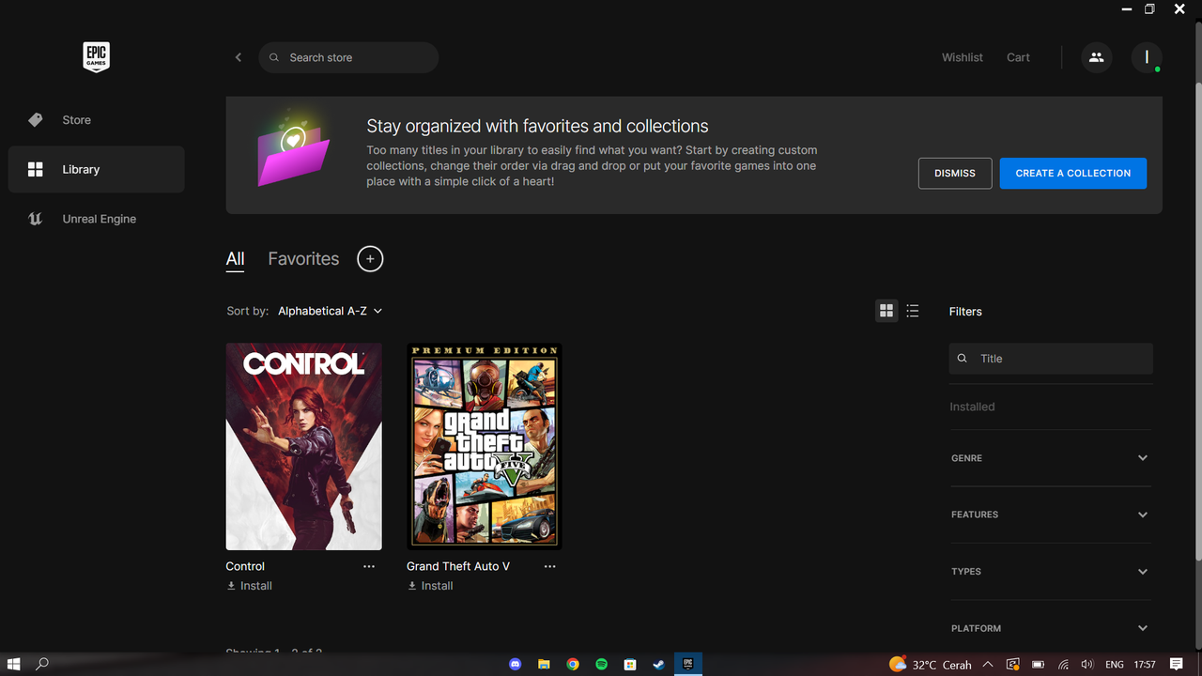The width and height of the screenshot is (1202, 676).
Task: Open Windows taskbar search
Action: coord(42,664)
